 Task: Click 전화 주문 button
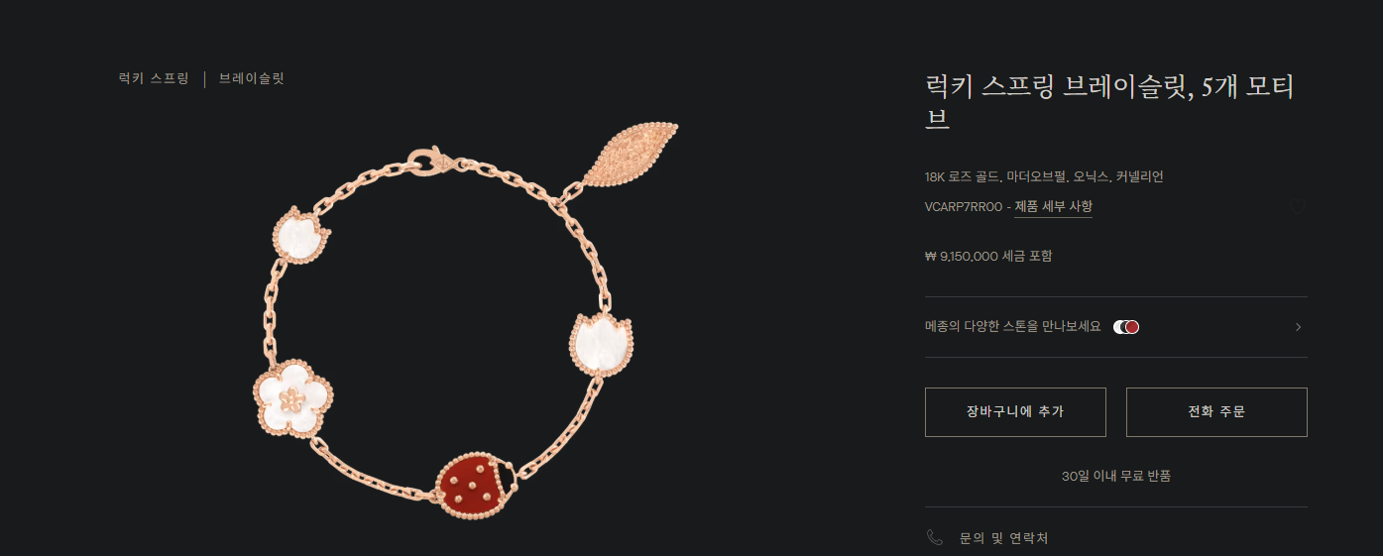(1216, 411)
